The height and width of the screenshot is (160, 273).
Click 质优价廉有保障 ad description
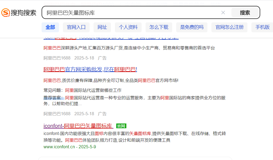click(111, 81)
